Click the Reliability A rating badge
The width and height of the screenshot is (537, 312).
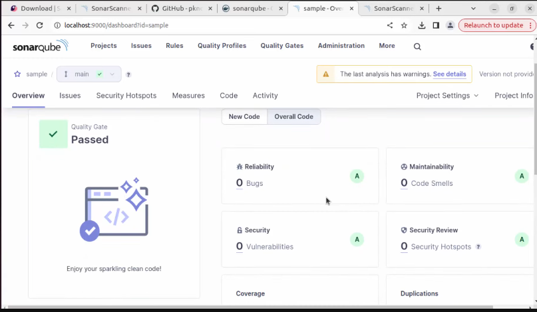(x=357, y=176)
